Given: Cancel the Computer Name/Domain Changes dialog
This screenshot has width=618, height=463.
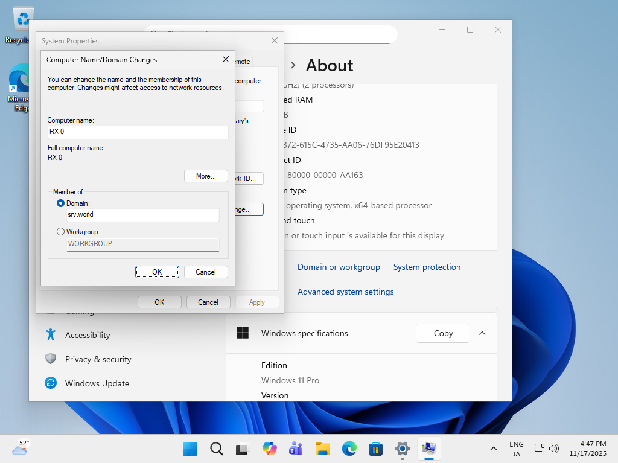Looking at the screenshot, I should point(205,272).
